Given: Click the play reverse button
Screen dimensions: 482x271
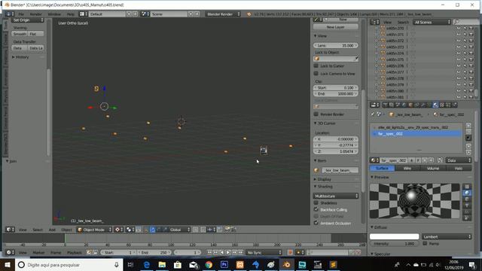Looking at the screenshot, I should [x=222, y=253].
